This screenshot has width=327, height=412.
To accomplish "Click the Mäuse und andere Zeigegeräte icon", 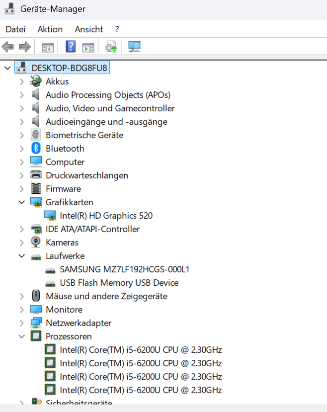I will (x=36, y=296).
